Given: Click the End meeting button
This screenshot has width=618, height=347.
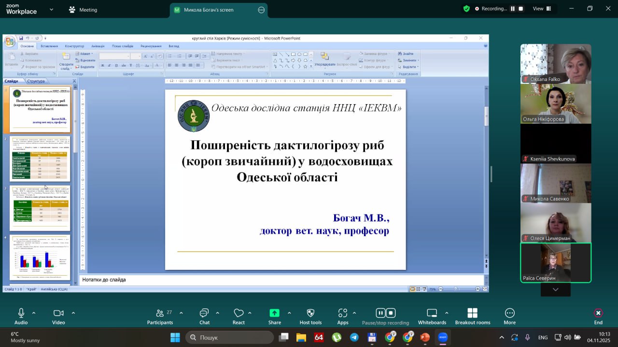Looking at the screenshot, I should [x=598, y=316].
